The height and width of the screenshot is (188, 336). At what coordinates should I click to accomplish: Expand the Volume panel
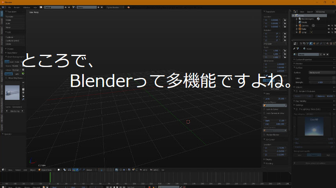298,87
